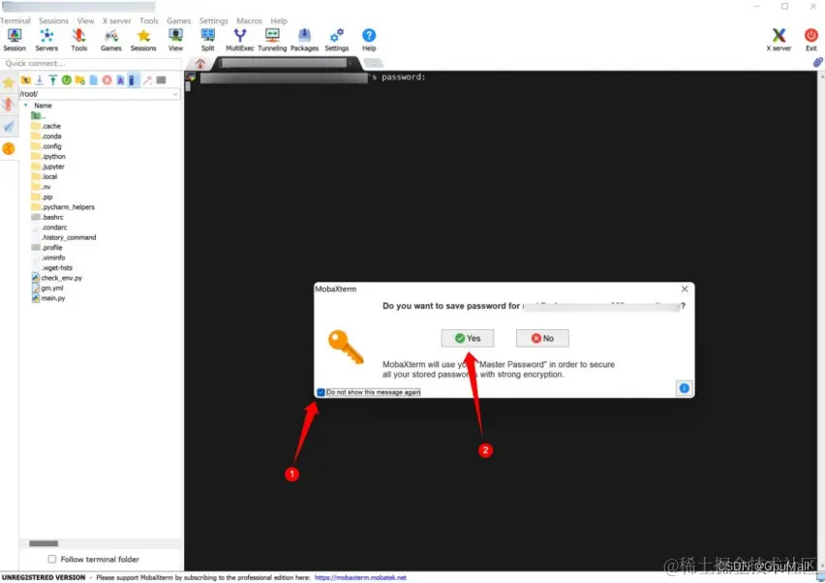This screenshot has width=825, height=583.
Task: Click the red Exit power icon
Action: pos(810,40)
